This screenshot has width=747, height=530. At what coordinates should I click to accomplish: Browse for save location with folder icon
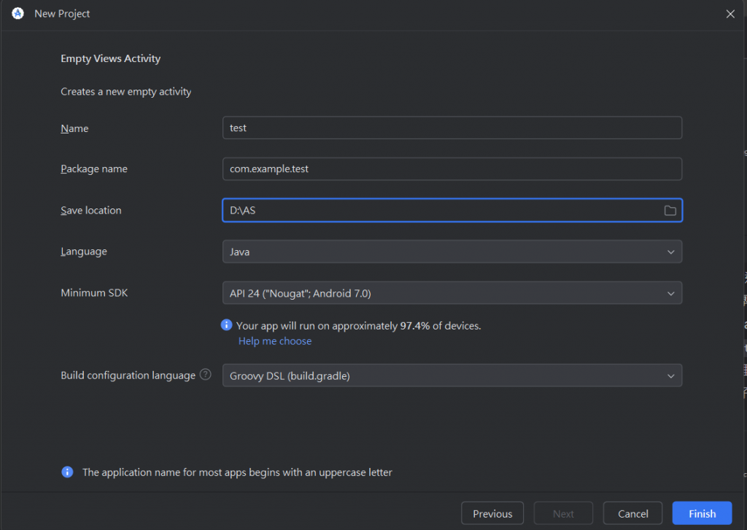pyautogui.click(x=670, y=211)
